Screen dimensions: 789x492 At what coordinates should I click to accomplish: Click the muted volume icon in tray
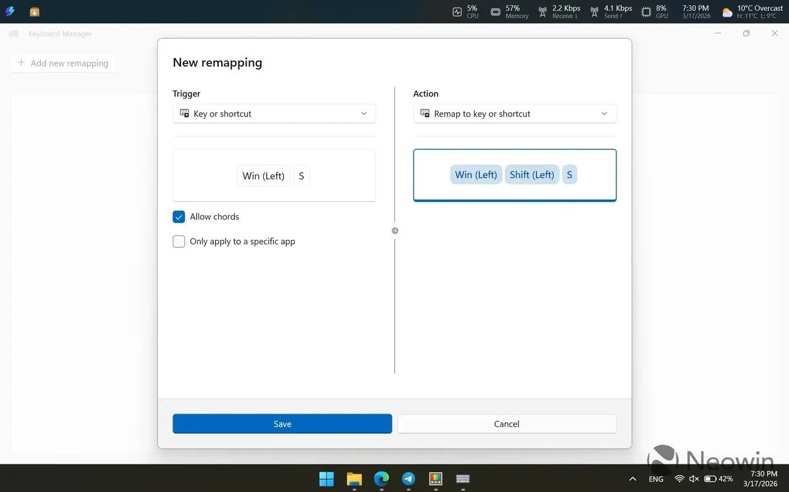pyautogui.click(x=694, y=479)
